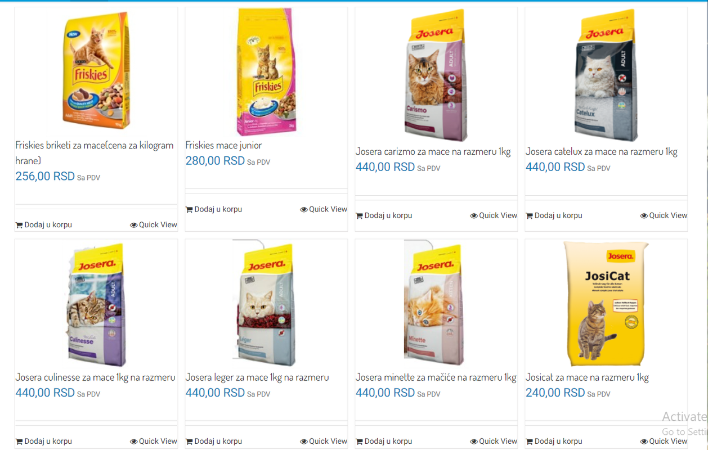Select the orange Friskies bag product image
Image resolution: width=708 pixels, height=450 pixels.
(97, 71)
